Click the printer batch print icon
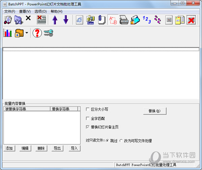The image size is (202, 170). 124,20
